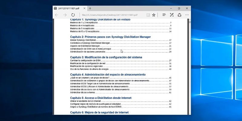Close the Edge window

pyautogui.click(x=187, y=8)
